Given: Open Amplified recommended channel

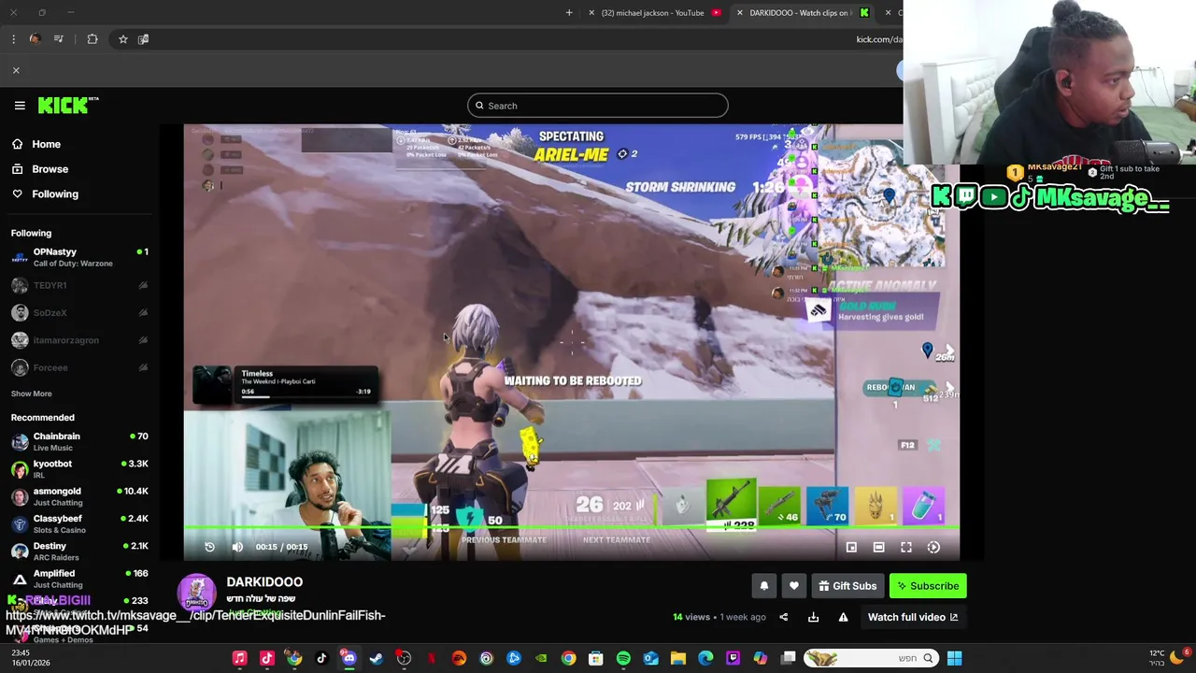Looking at the screenshot, I should (79, 579).
